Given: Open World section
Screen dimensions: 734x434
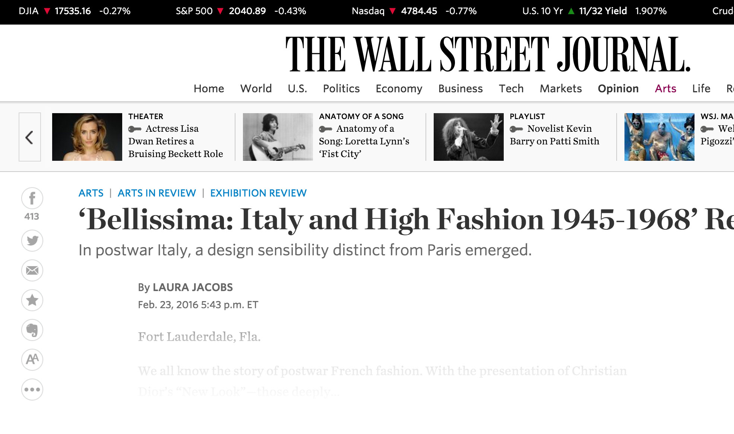Looking at the screenshot, I should click(x=256, y=89).
